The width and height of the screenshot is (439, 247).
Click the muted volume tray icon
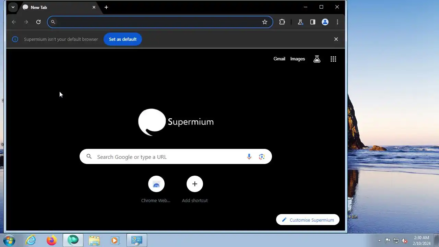coord(405,240)
